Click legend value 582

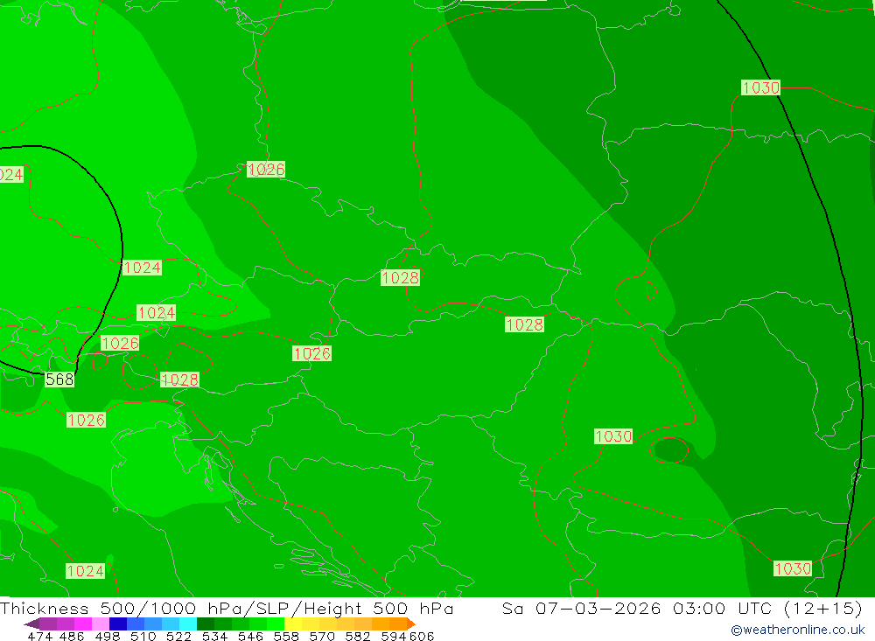[358, 636]
